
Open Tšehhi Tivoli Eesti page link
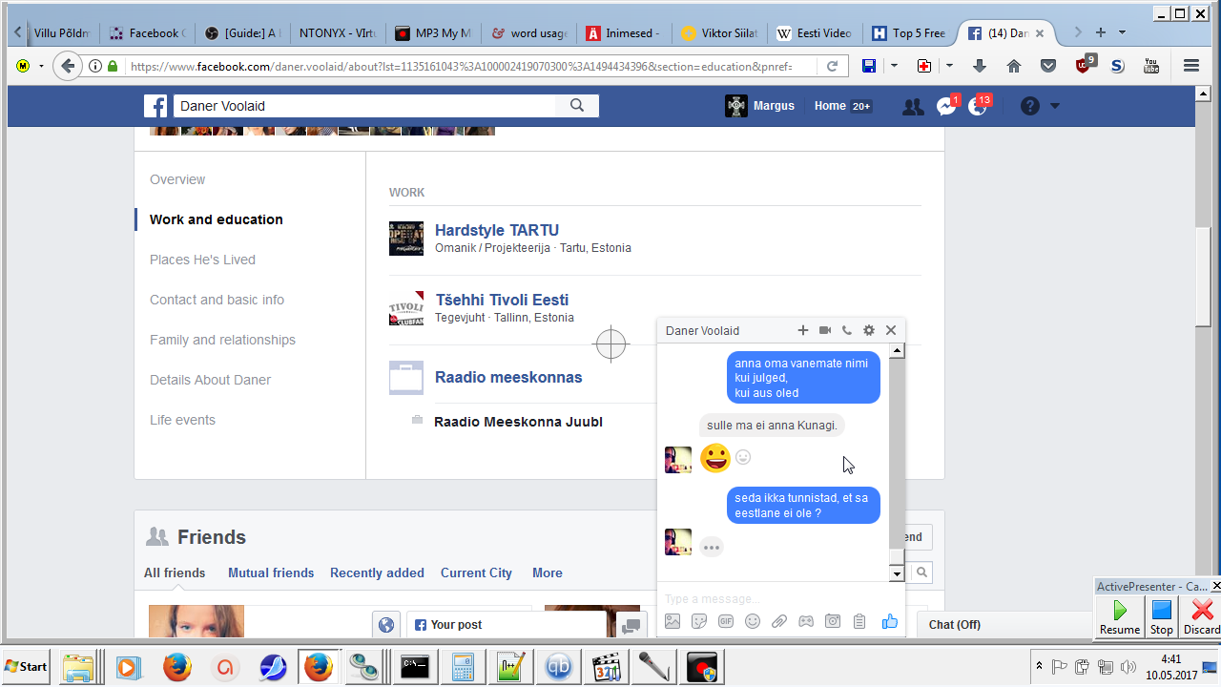(x=502, y=300)
